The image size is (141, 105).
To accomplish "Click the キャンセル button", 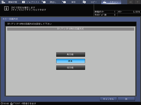I will coord(108,99).
